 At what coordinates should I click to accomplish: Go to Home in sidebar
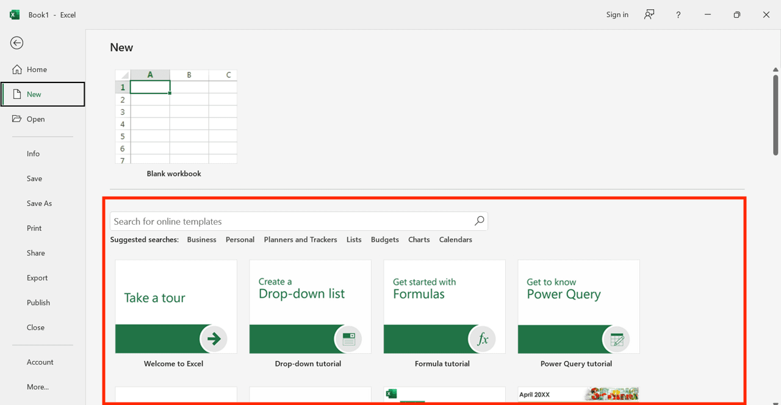[x=43, y=70]
